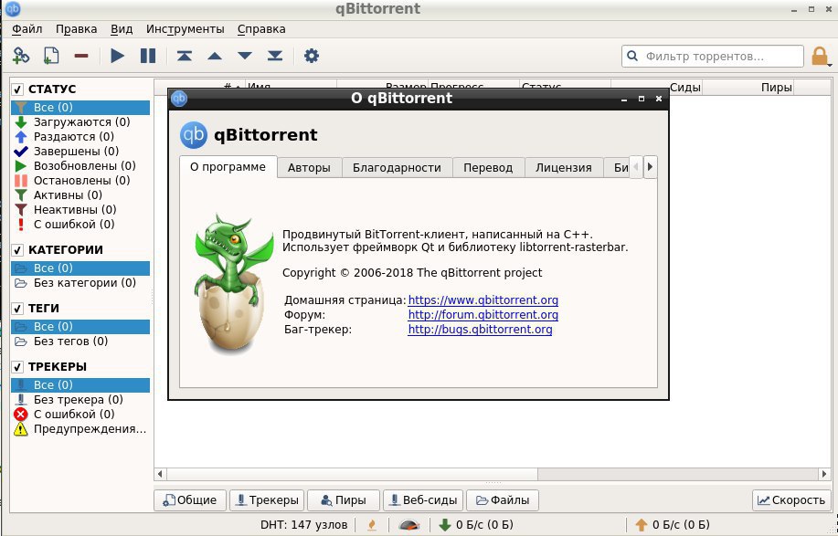
Task: Click the resume (play) toolbar icon
Action: 118,56
